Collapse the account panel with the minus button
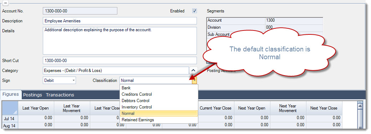This screenshot has height=134, width=371. click(x=5, y=3)
